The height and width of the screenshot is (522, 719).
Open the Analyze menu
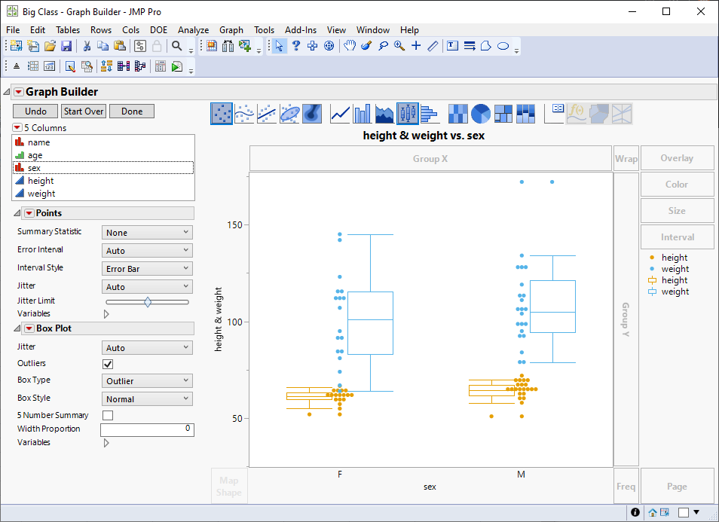tap(193, 30)
